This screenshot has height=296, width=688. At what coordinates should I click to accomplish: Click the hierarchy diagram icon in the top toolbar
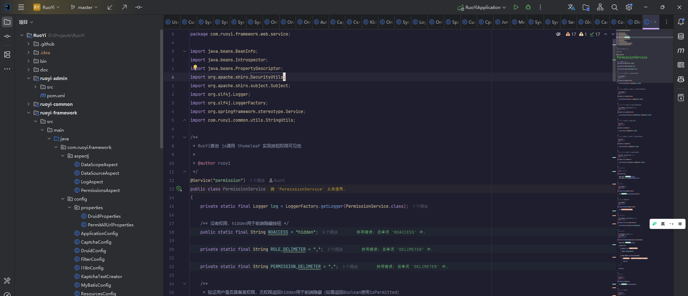pos(600,7)
